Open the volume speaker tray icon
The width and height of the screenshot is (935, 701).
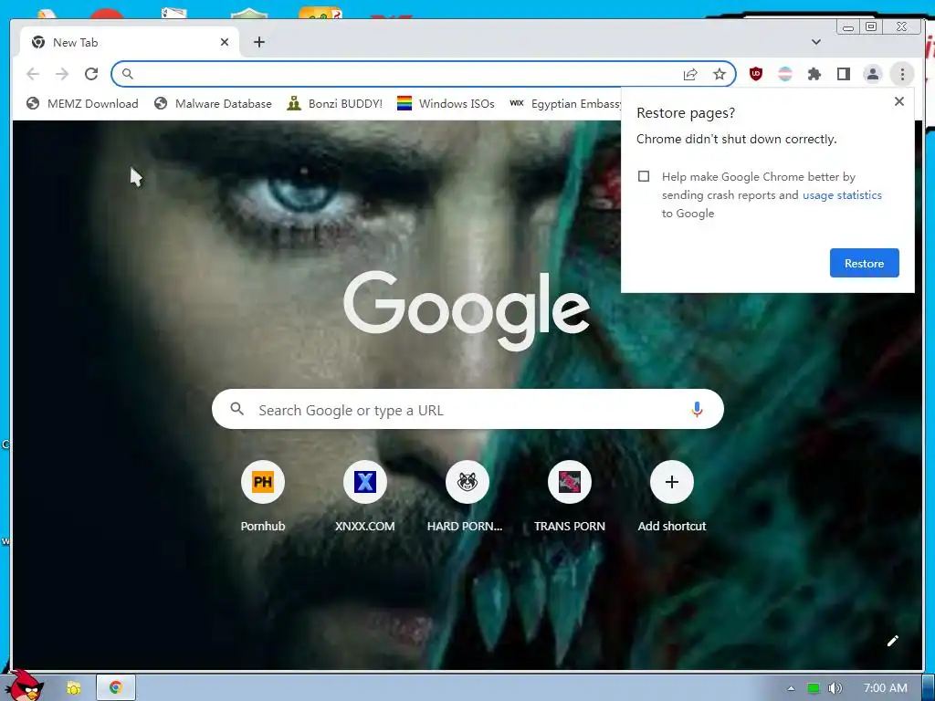[x=835, y=688]
